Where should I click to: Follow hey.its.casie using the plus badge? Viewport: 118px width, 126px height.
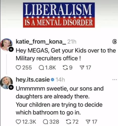(x=11, y=87)
